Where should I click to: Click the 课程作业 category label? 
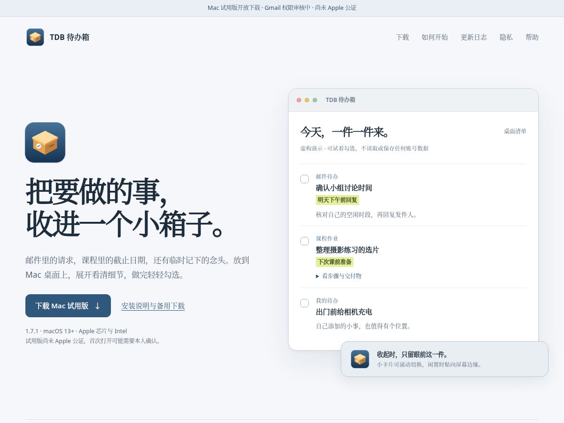tap(327, 239)
